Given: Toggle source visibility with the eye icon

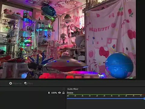Looking at the screenshot, I should pyautogui.click(x=60, y=93).
